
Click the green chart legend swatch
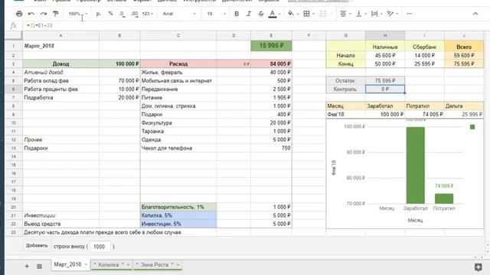tap(472, 127)
